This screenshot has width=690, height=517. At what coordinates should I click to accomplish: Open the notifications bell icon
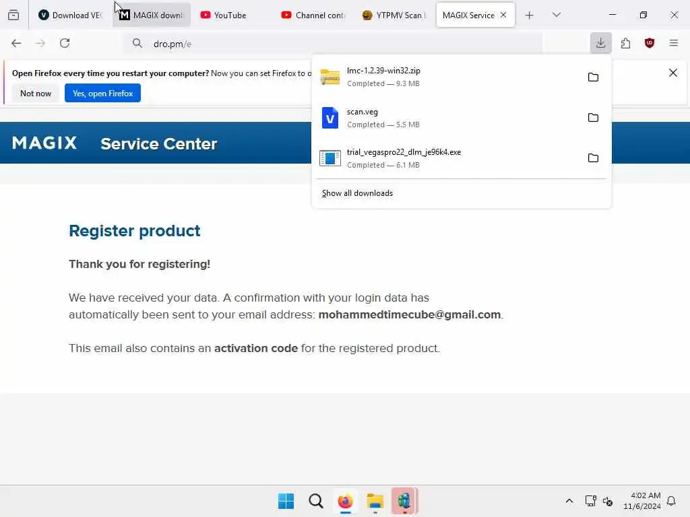tap(671, 501)
